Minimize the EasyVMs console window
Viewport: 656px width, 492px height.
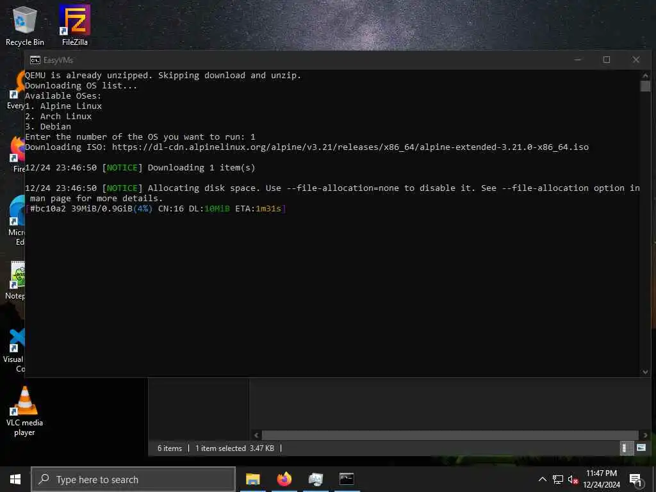pyautogui.click(x=578, y=60)
